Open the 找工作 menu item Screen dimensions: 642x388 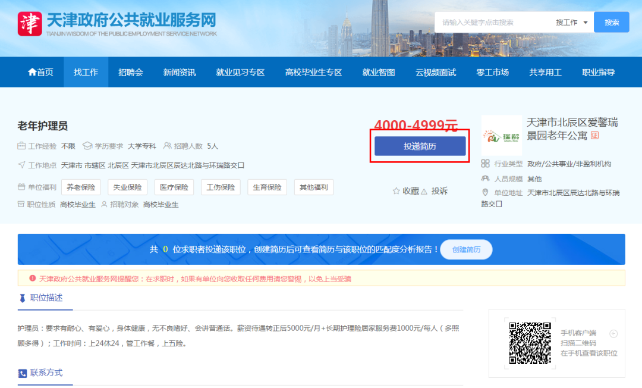tap(86, 72)
